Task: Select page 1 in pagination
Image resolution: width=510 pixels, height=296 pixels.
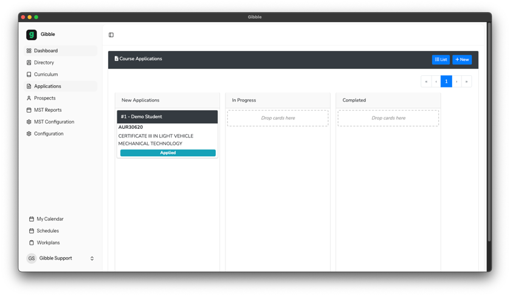Action: coord(446,81)
